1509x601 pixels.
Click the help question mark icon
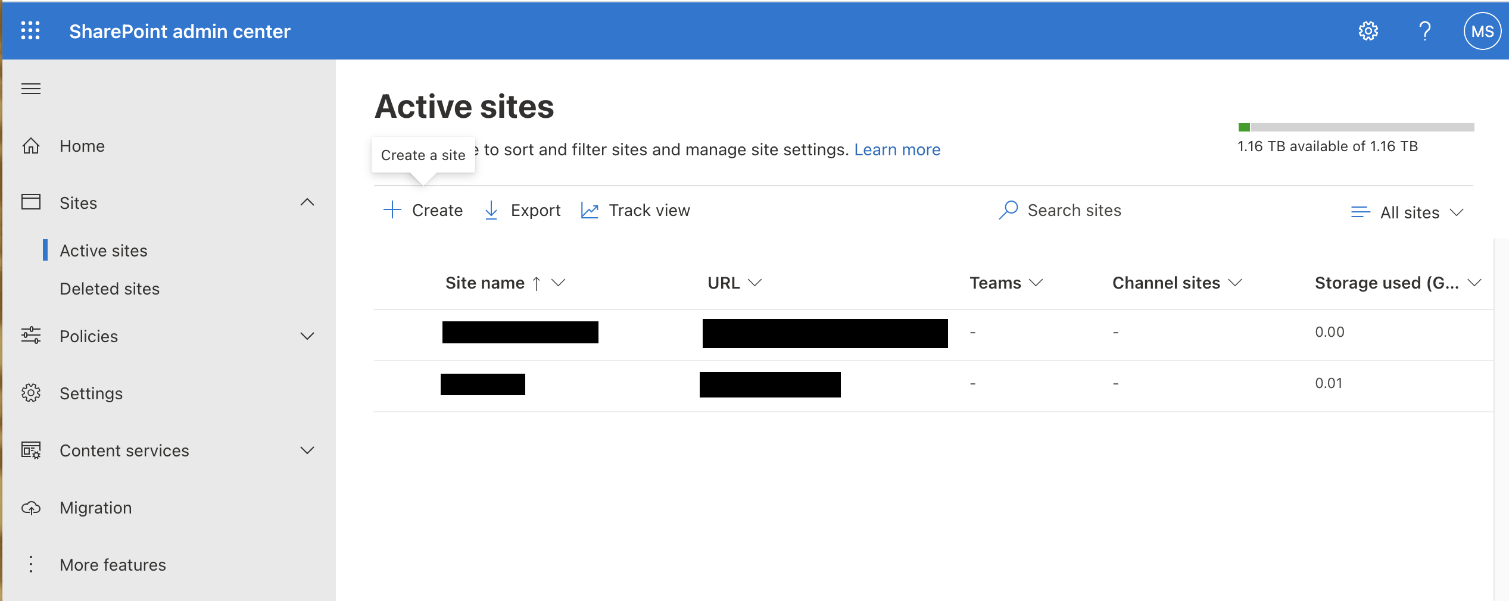(1424, 31)
